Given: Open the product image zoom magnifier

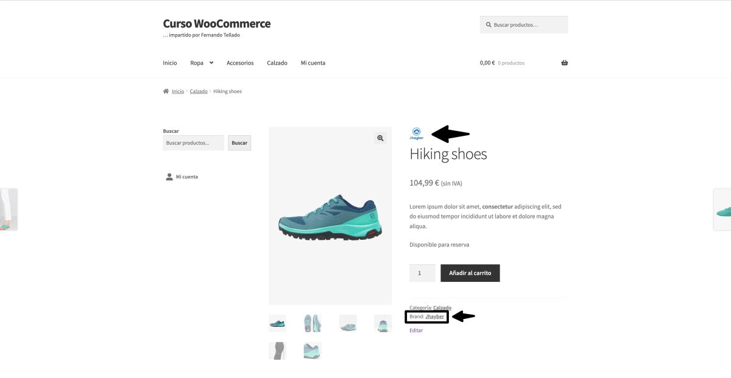Looking at the screenshot, I should coord(380,138).
